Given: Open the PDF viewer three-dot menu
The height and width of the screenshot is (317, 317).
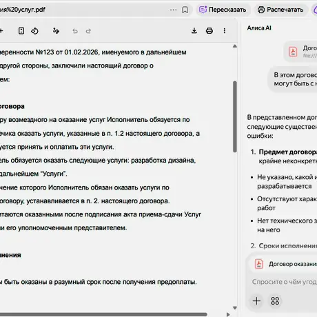Looking at the screenshot, I should click(x=225, y=31).
